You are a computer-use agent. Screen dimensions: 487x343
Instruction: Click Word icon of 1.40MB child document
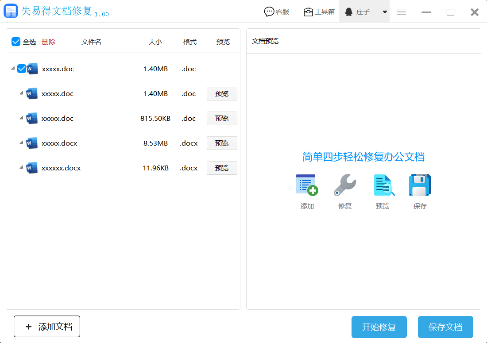click(32, 93)
